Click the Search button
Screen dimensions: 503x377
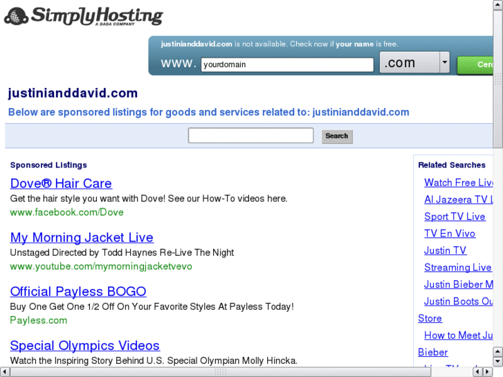pyautogui.click(x=337, y=136)
